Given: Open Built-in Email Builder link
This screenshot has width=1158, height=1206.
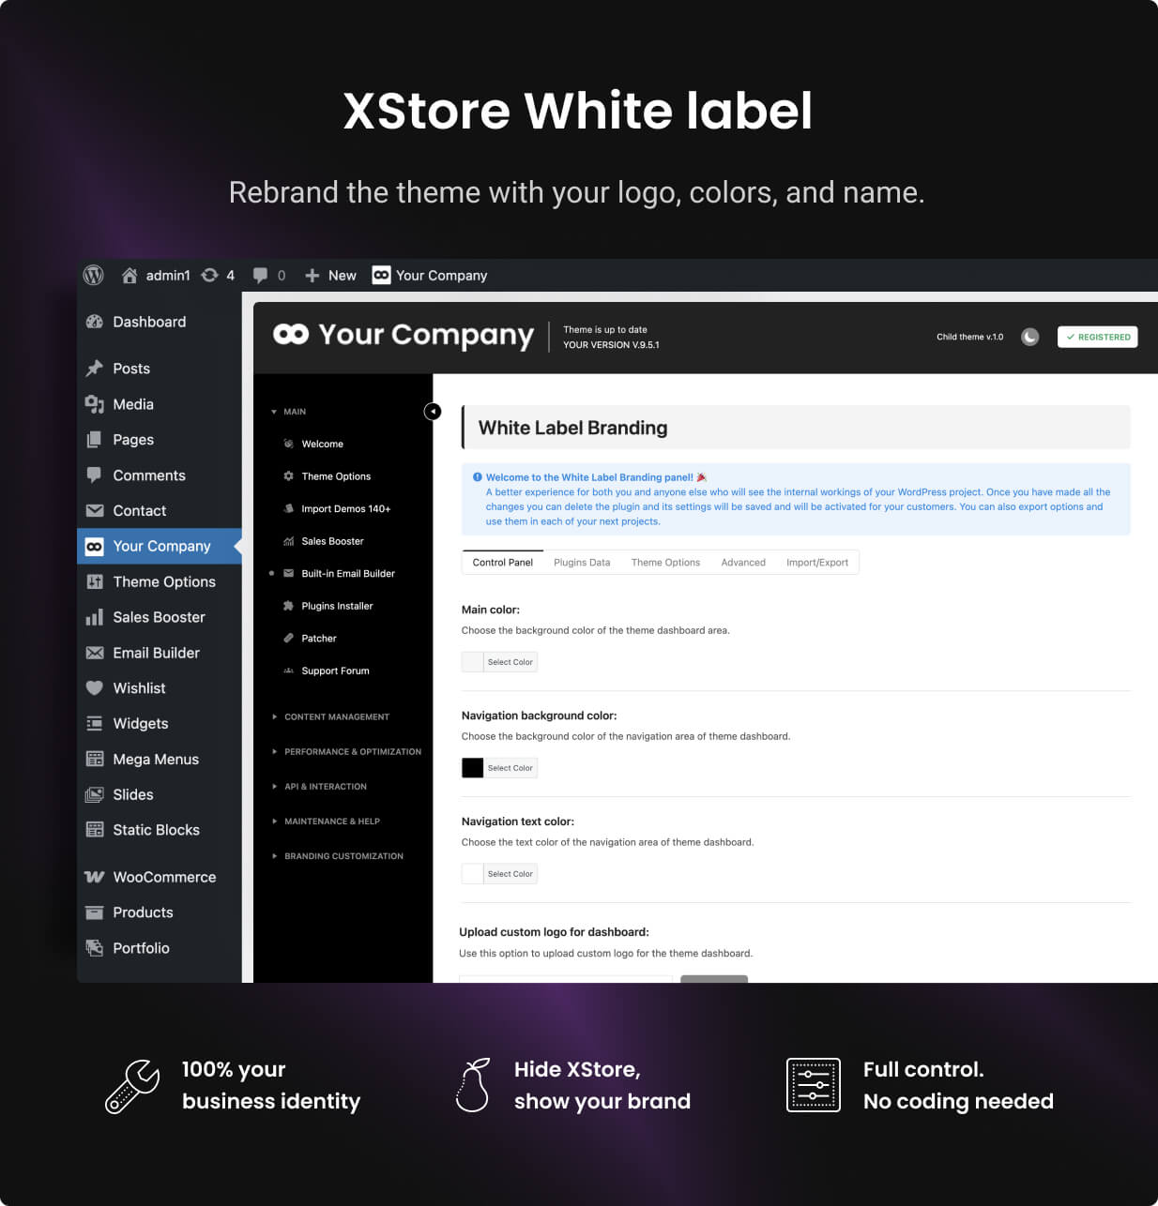Looking at the screenshot, I should (x=348, y=573).
